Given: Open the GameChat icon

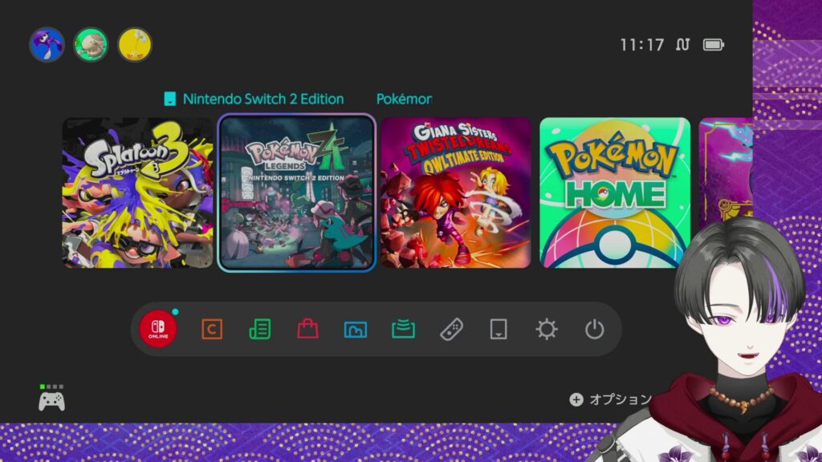Looking at the screenshot, I should pos(211,329).
